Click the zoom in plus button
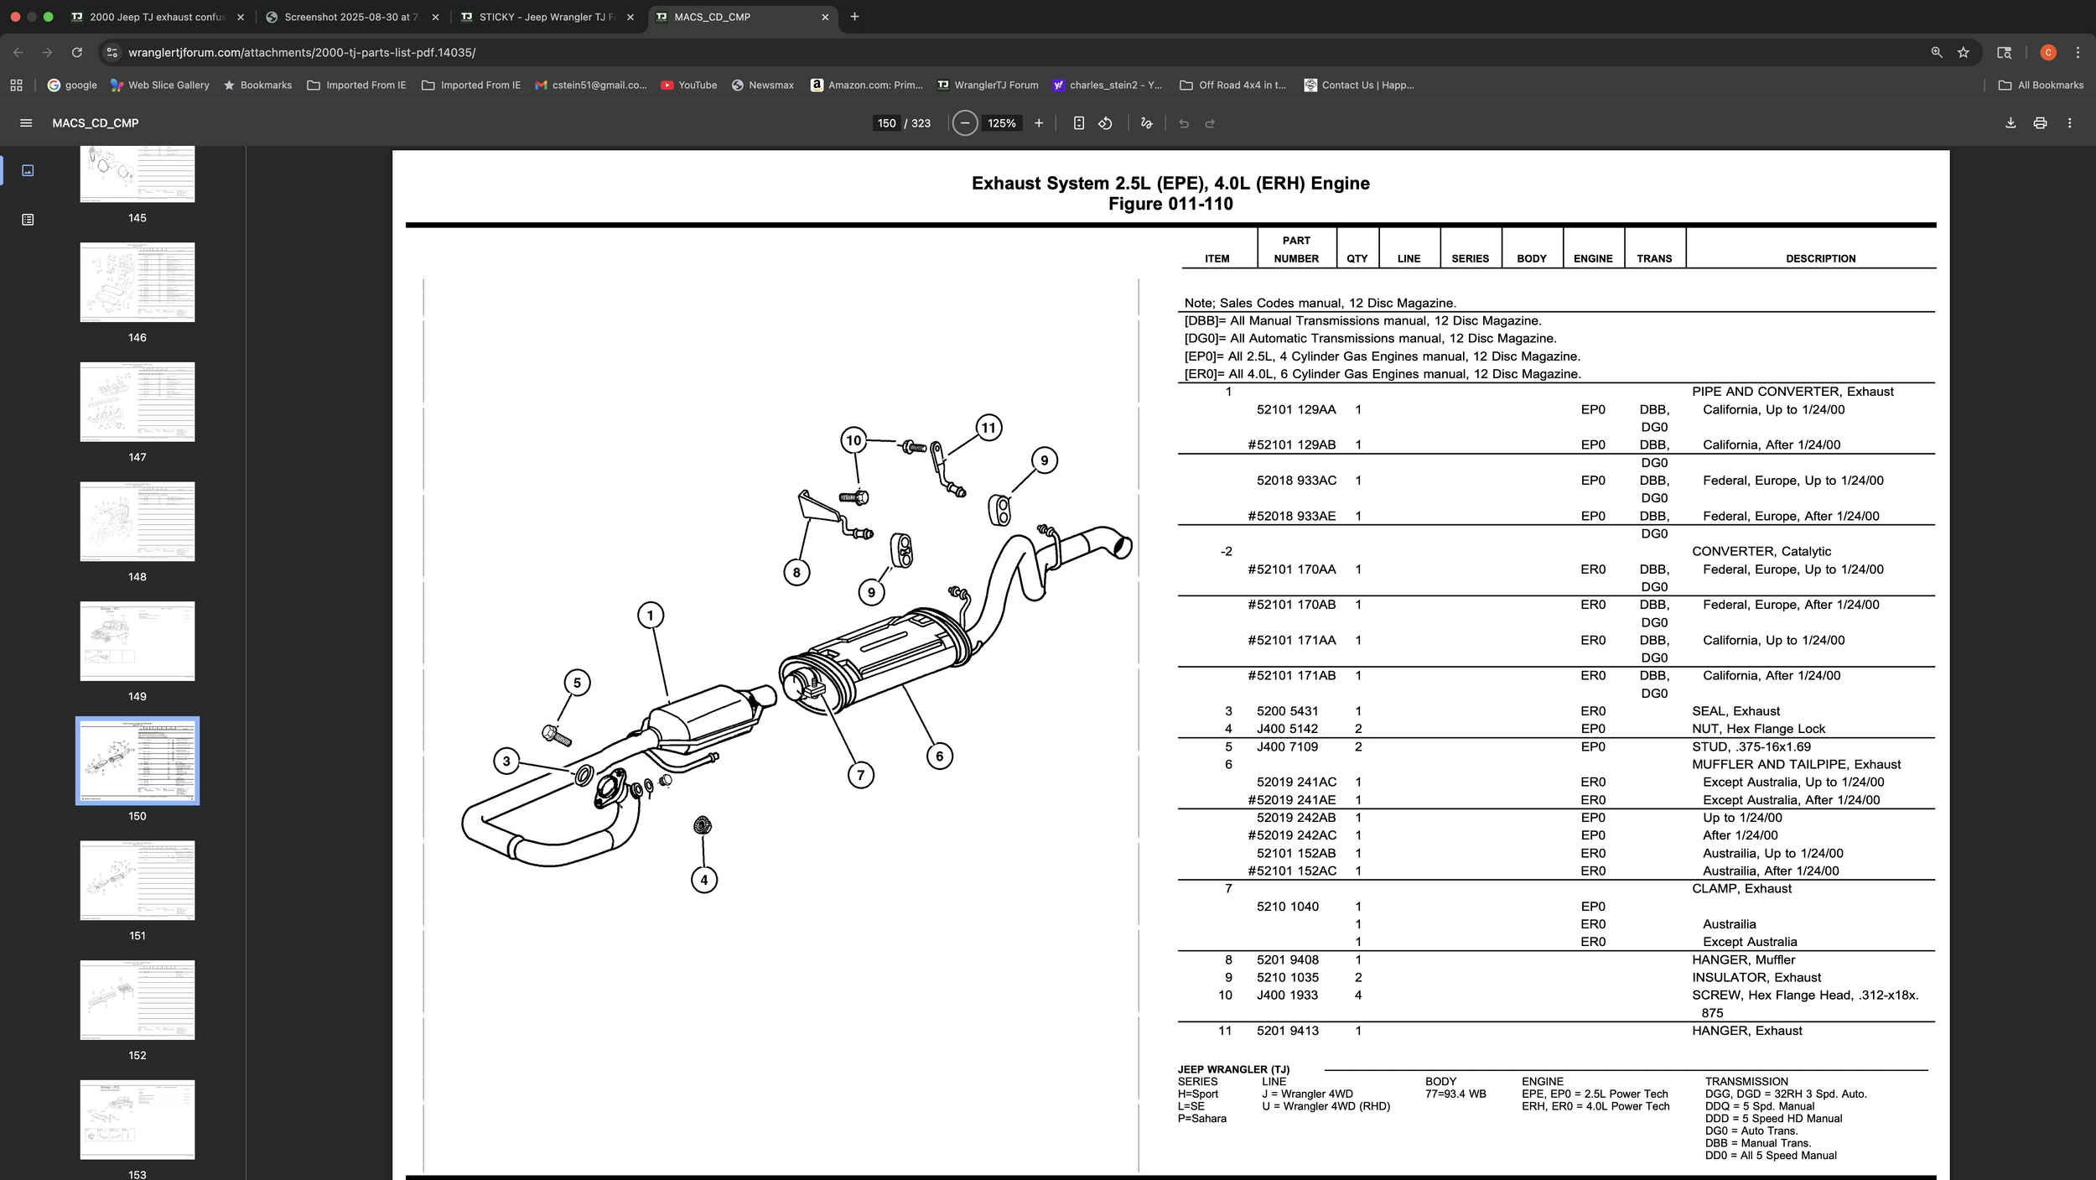The width and height of the screenshot is (2096, 1180). pos(1039,123)
